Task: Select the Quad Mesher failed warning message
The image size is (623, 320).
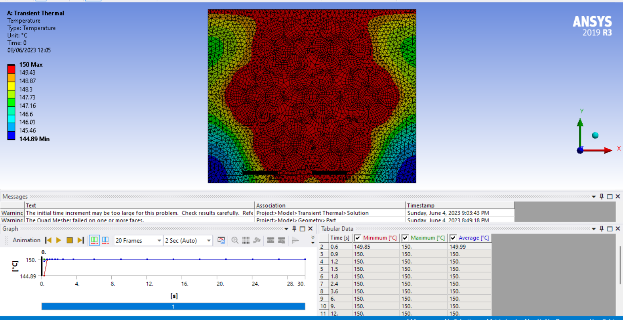Action: [257, 220]
